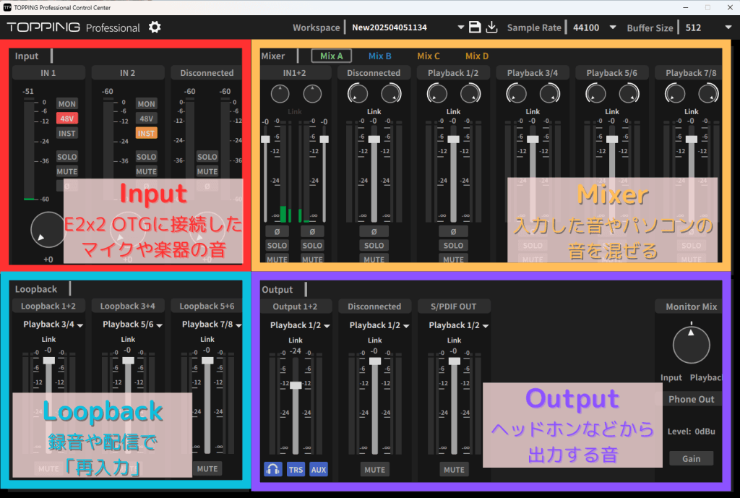Solo the IN 1 input channel
740x498 pixels.
67,157
